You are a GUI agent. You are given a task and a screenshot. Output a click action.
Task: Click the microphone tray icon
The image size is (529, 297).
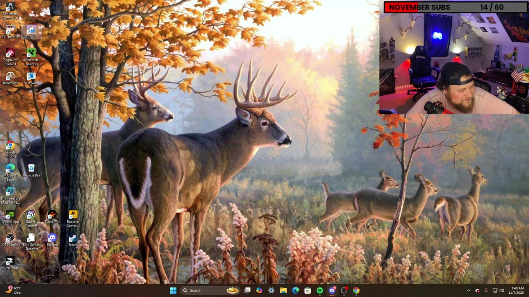click(x=486, y=290)
